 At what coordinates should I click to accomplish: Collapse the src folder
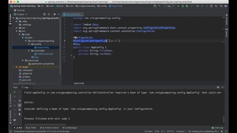(17, 31)
